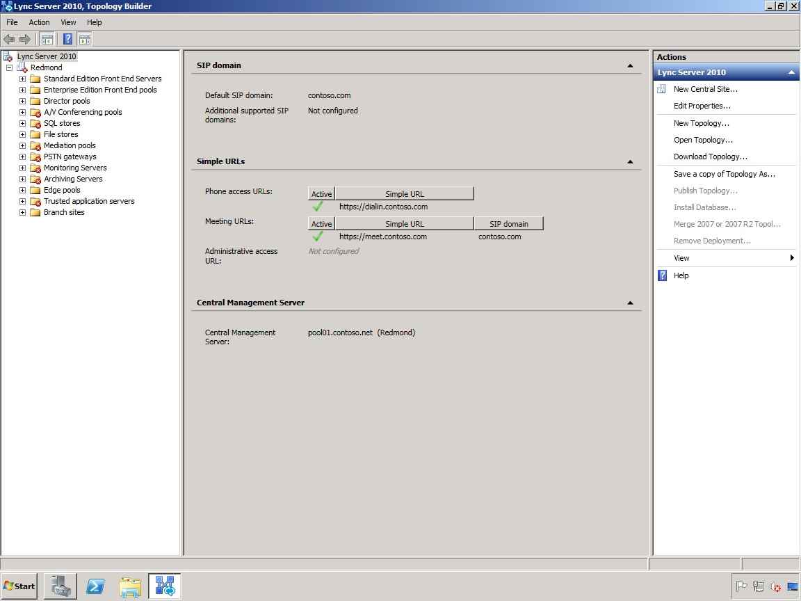This screenshot has width=801, height=601.
Task: Click the Active column header for Meeting URLs
Action: (x=321, y=224)
